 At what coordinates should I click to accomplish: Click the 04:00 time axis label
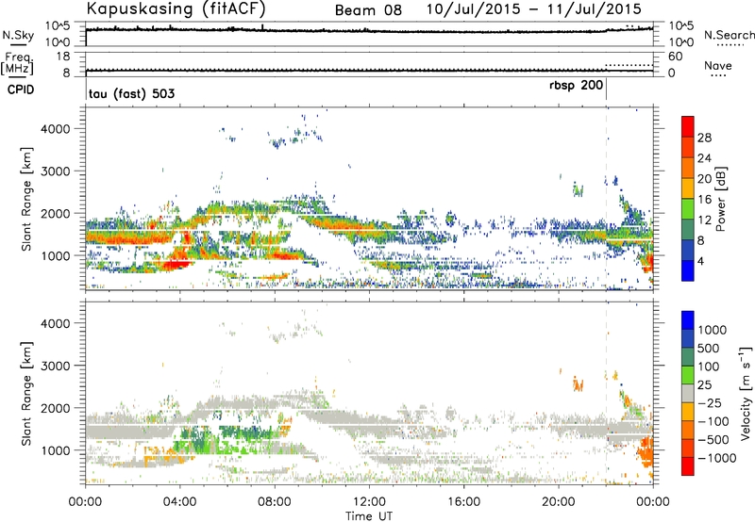[179, 502]
